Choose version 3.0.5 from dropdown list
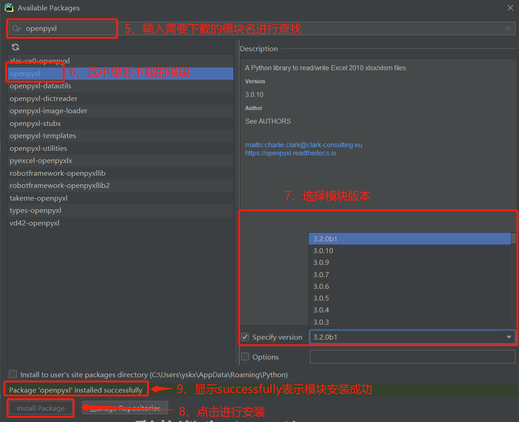Viewport: 519px width, 422px height. [x=409, y=298]
